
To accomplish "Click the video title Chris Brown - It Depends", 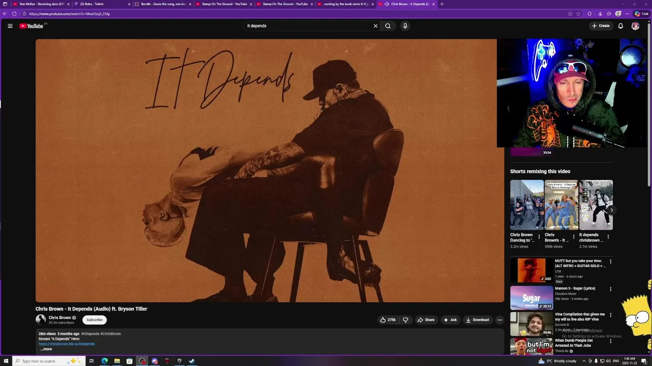I will coord(91,309).
